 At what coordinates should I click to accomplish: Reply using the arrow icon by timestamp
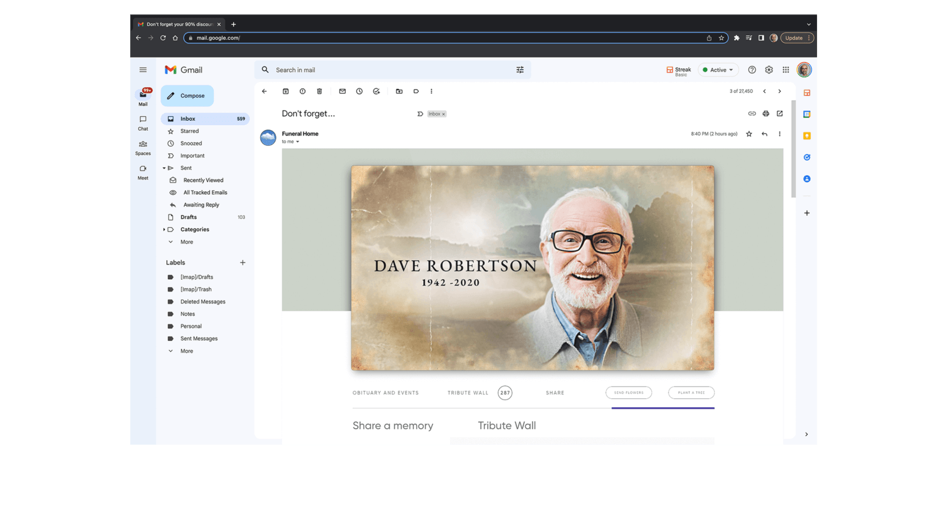pyautogui.click(x=765, y=134)
